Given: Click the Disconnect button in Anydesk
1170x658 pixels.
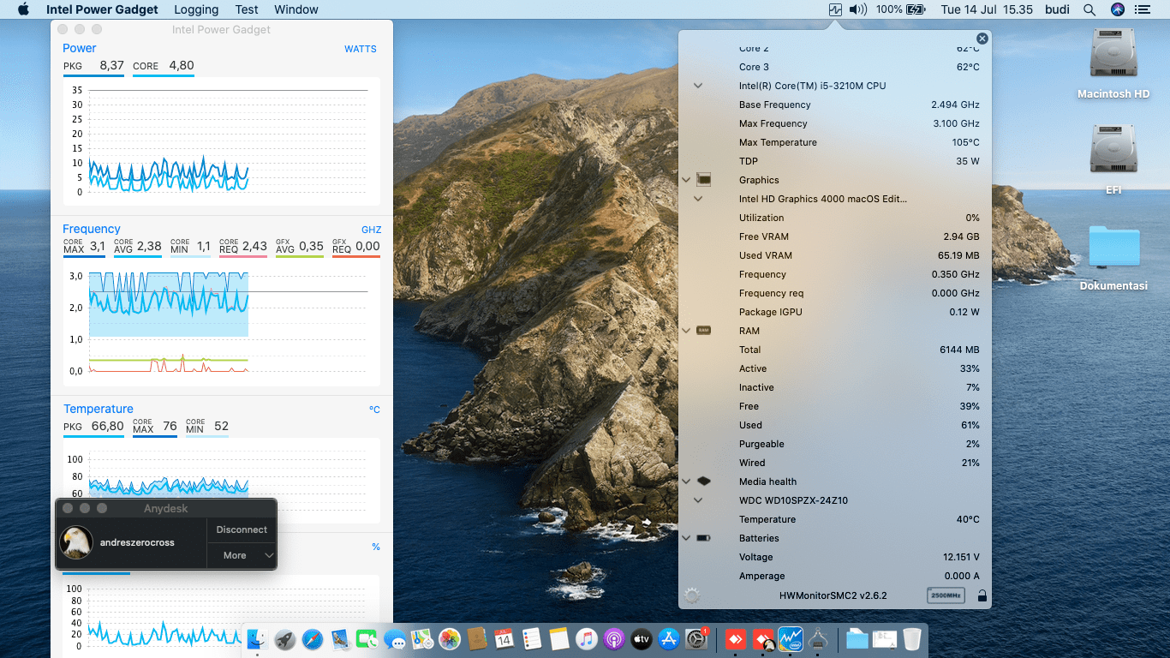Looking at the screenshot, I should 242,529.
